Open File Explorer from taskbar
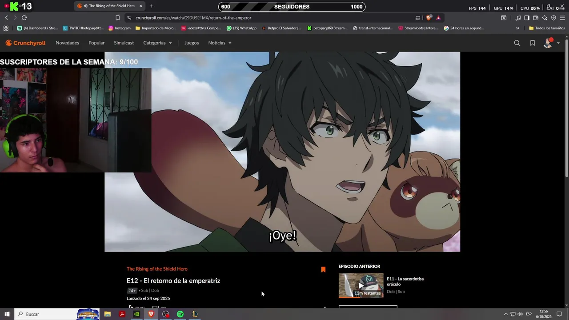This screenshot has width=569, height=320. pyautogui.click(x=108, y=314)
